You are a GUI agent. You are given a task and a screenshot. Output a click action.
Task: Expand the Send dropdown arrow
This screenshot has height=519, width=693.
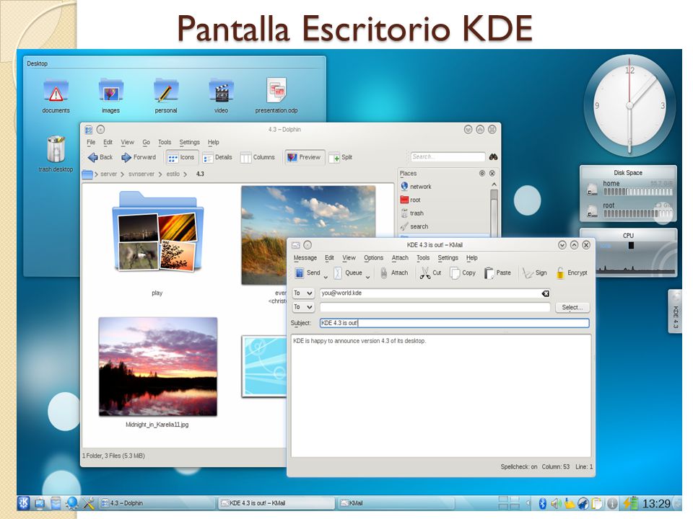coord(326,277)
